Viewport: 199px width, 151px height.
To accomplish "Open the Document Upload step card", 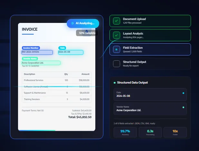I will (150, 21).
